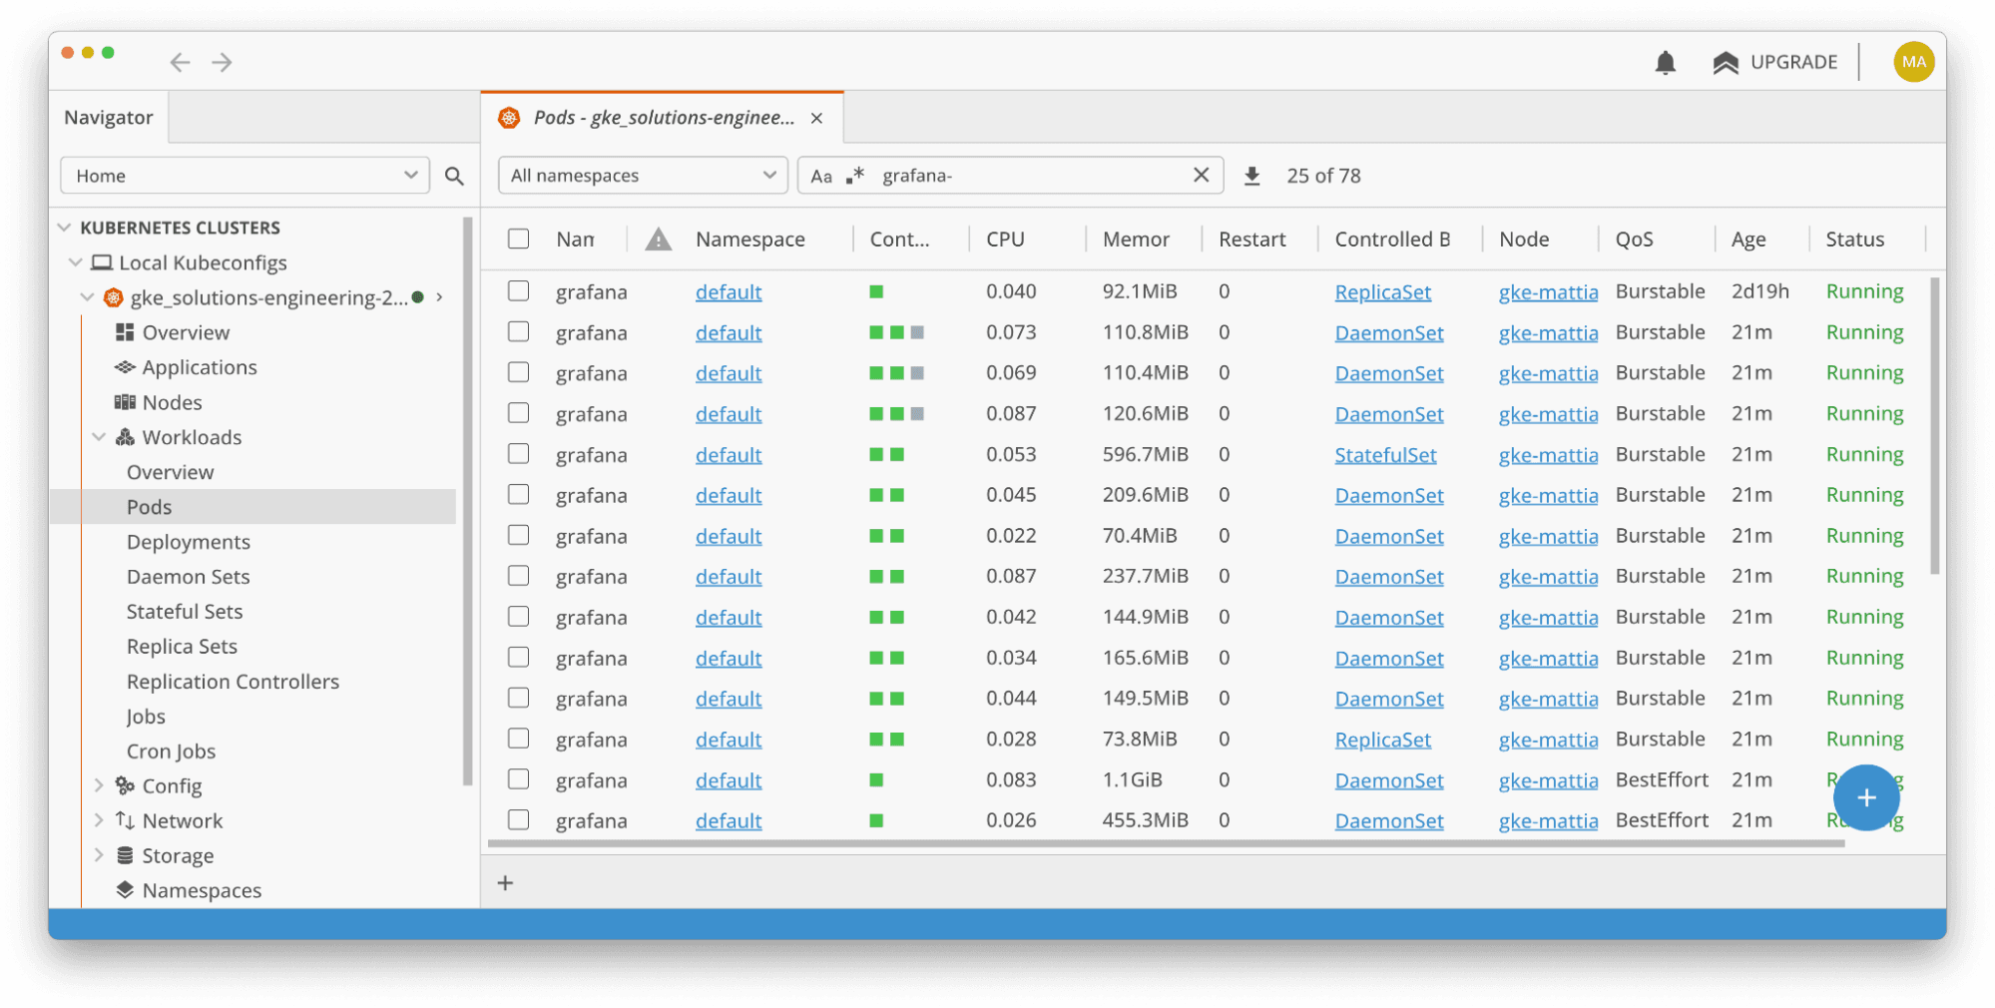Check the pod row aged 2d19h
1995x1008 pixels.
tap(518, 290)
